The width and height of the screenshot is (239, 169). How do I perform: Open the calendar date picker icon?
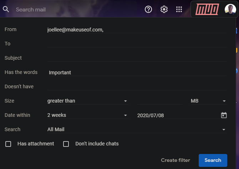point(224,115)
